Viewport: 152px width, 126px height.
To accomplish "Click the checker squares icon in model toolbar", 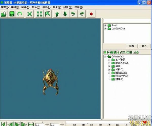I will [x=115, y=52].
